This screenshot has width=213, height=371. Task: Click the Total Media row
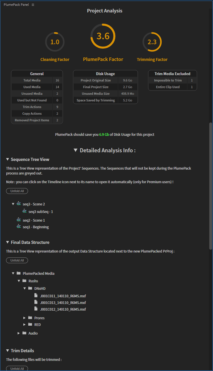coord(37,80)
